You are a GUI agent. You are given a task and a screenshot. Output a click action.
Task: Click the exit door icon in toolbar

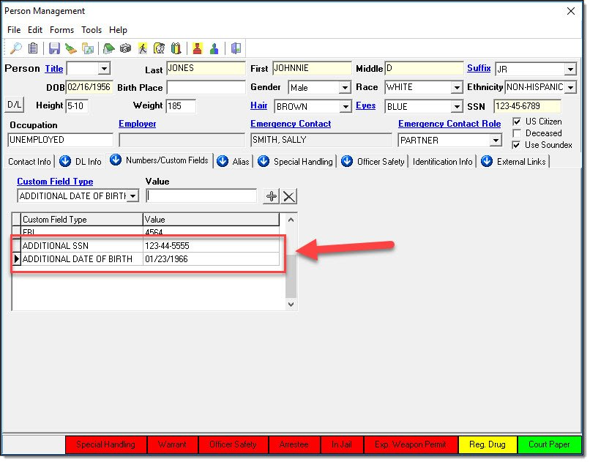pyautogui.click(x=236, y=49)
